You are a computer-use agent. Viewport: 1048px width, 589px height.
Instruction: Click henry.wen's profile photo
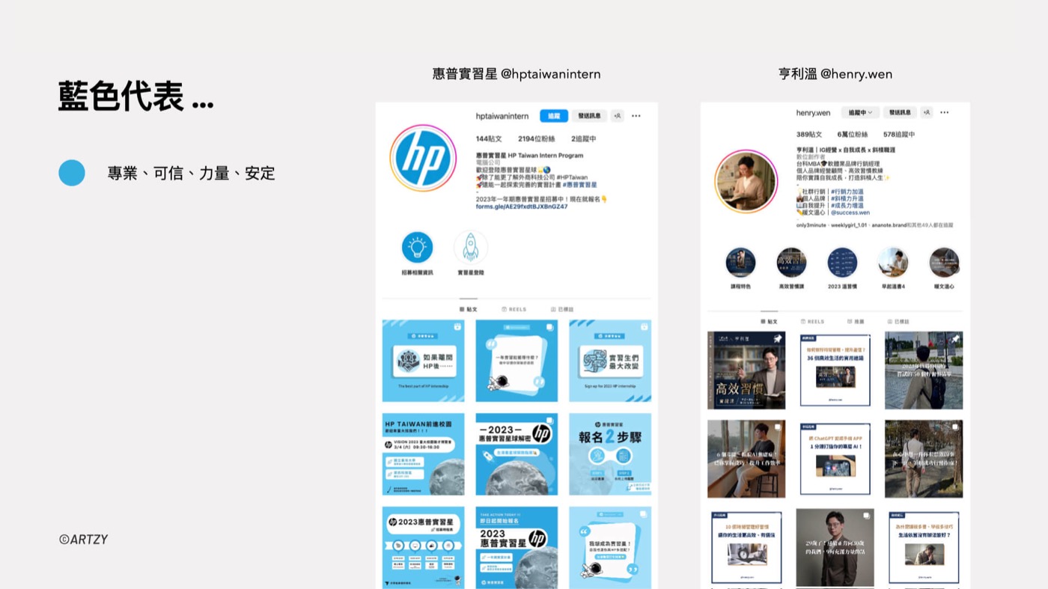[746, 181]
